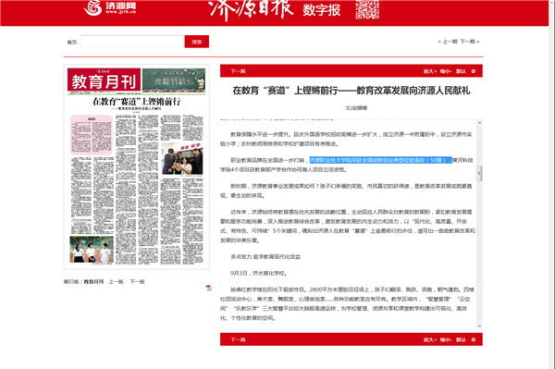Screen dimensions: 555x369
Task: Click 下一篇 in top article bar
Action: (x=238, y=71)
